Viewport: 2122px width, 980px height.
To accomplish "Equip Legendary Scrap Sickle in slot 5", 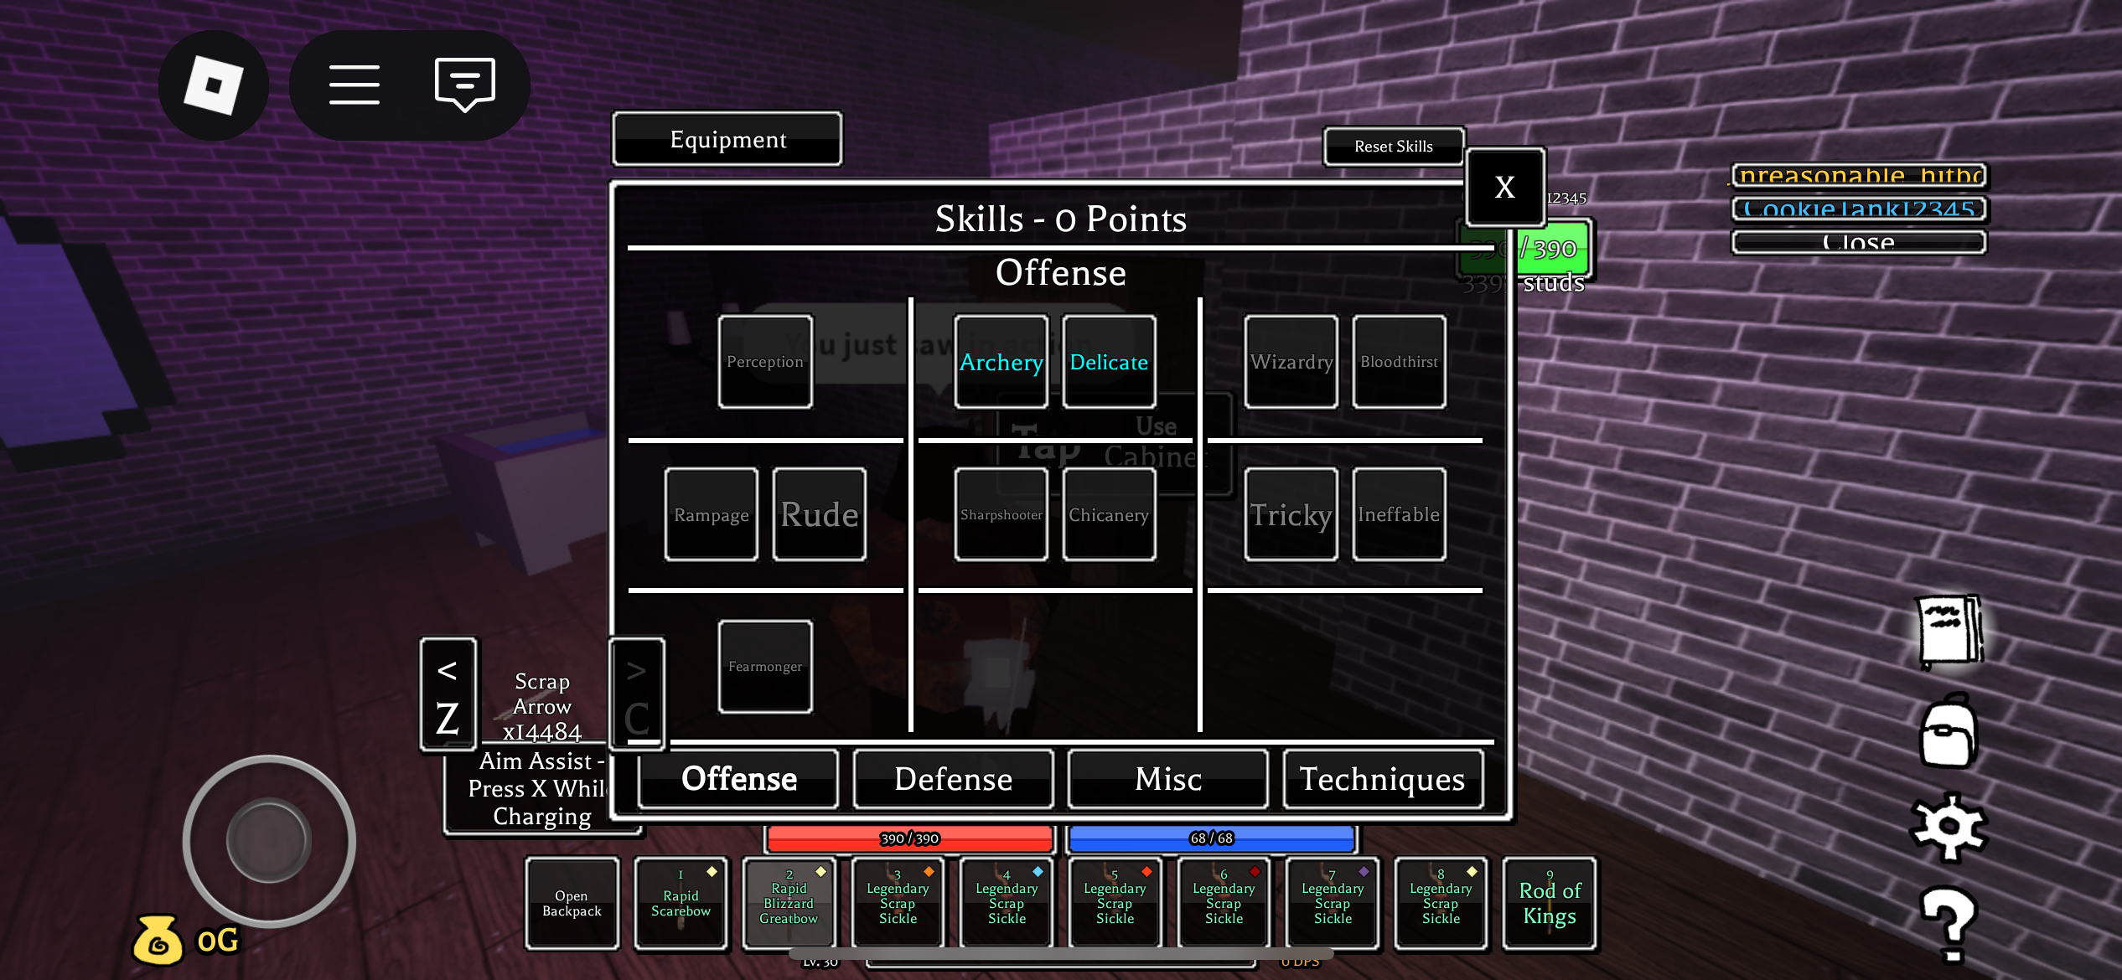I will (1115, 903).
